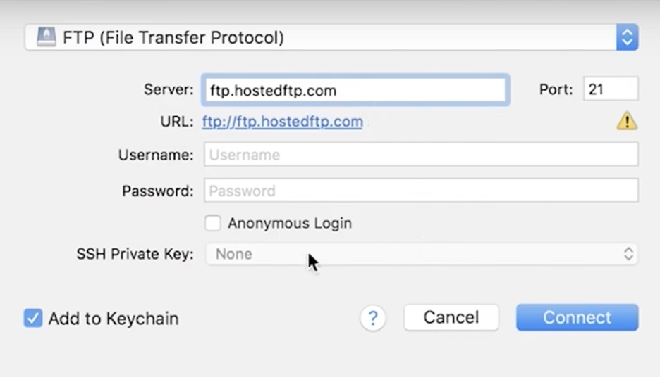The width and height of the screenshot is (660, 377).
Task: Focus the Server address field
Action: coord(355,90)
